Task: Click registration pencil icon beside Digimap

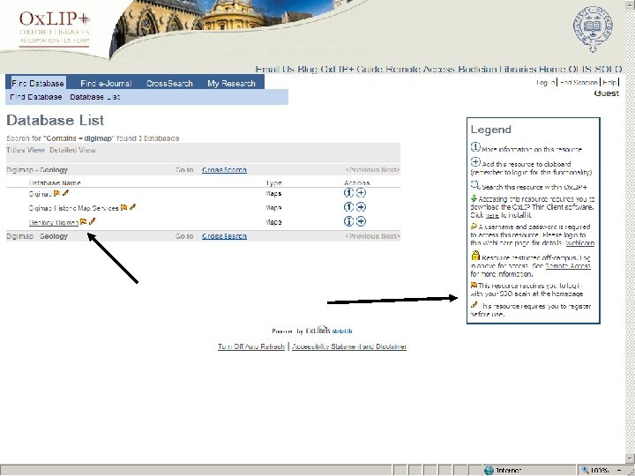Action: [65, 193]
